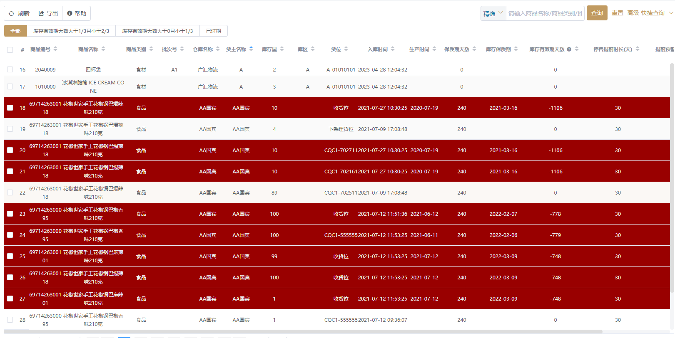Sort by 商品名称 column sort arrows
The height and width of the screenshot is (338, 675).
pyautogui.click(x=103, y=49)
